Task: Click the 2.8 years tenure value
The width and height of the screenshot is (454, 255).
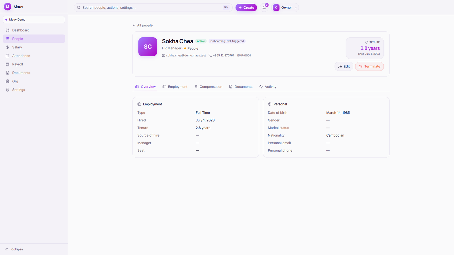Action: pyautogui.click(x=370, y=48)
